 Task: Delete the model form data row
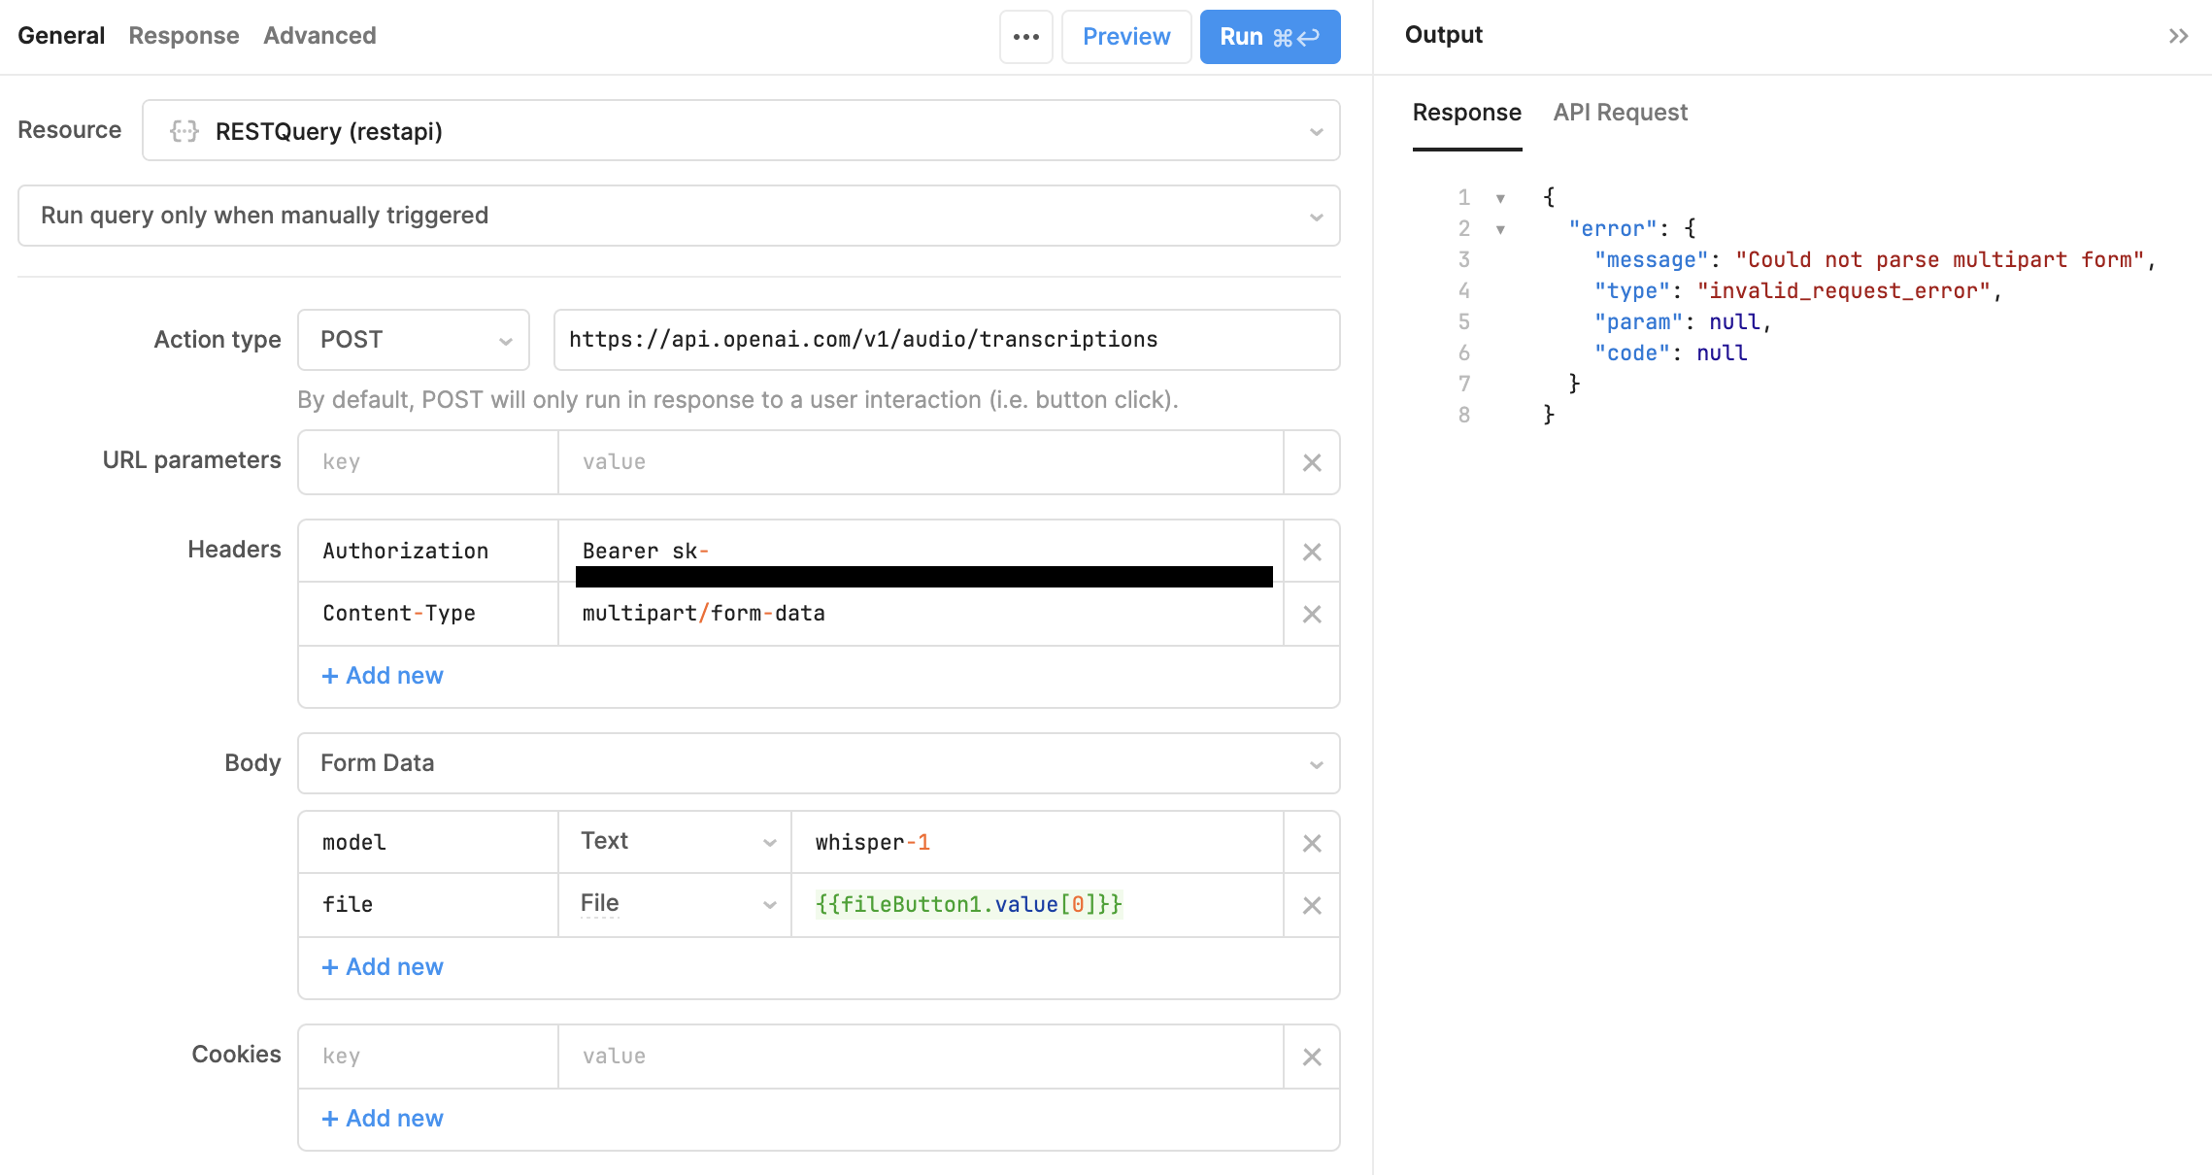(1312, 842)
